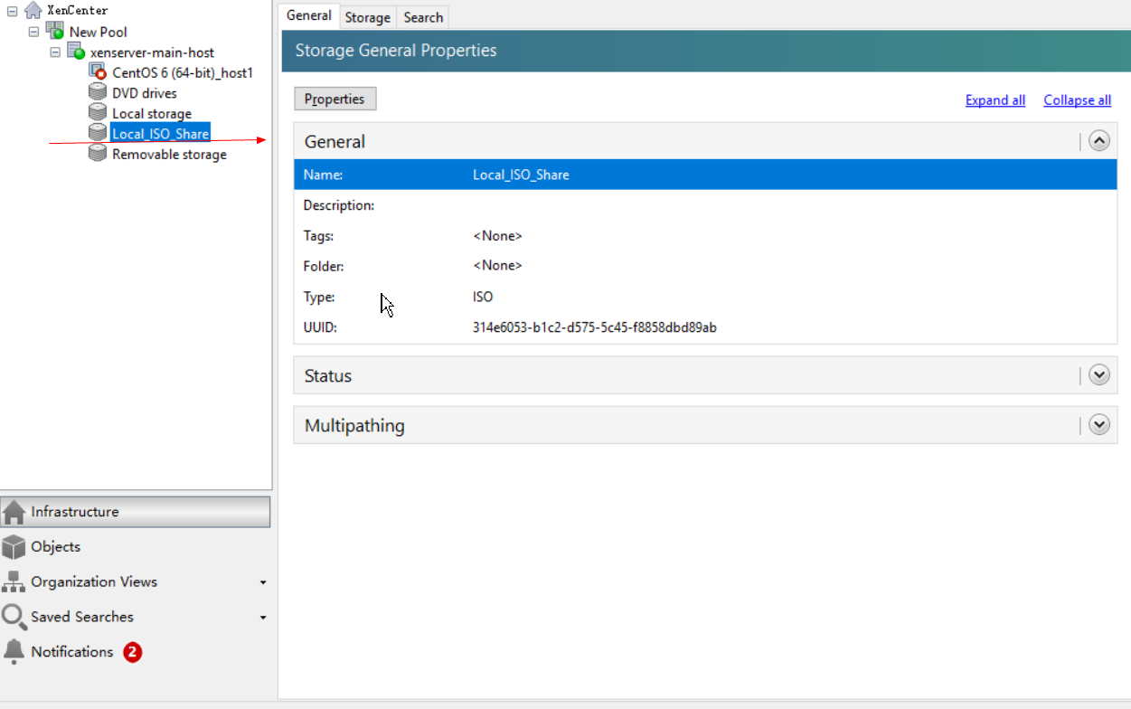This screenshot has width=1131, height=709.
Task: Click the Notifications bell icon
Action: click(14, 651)
